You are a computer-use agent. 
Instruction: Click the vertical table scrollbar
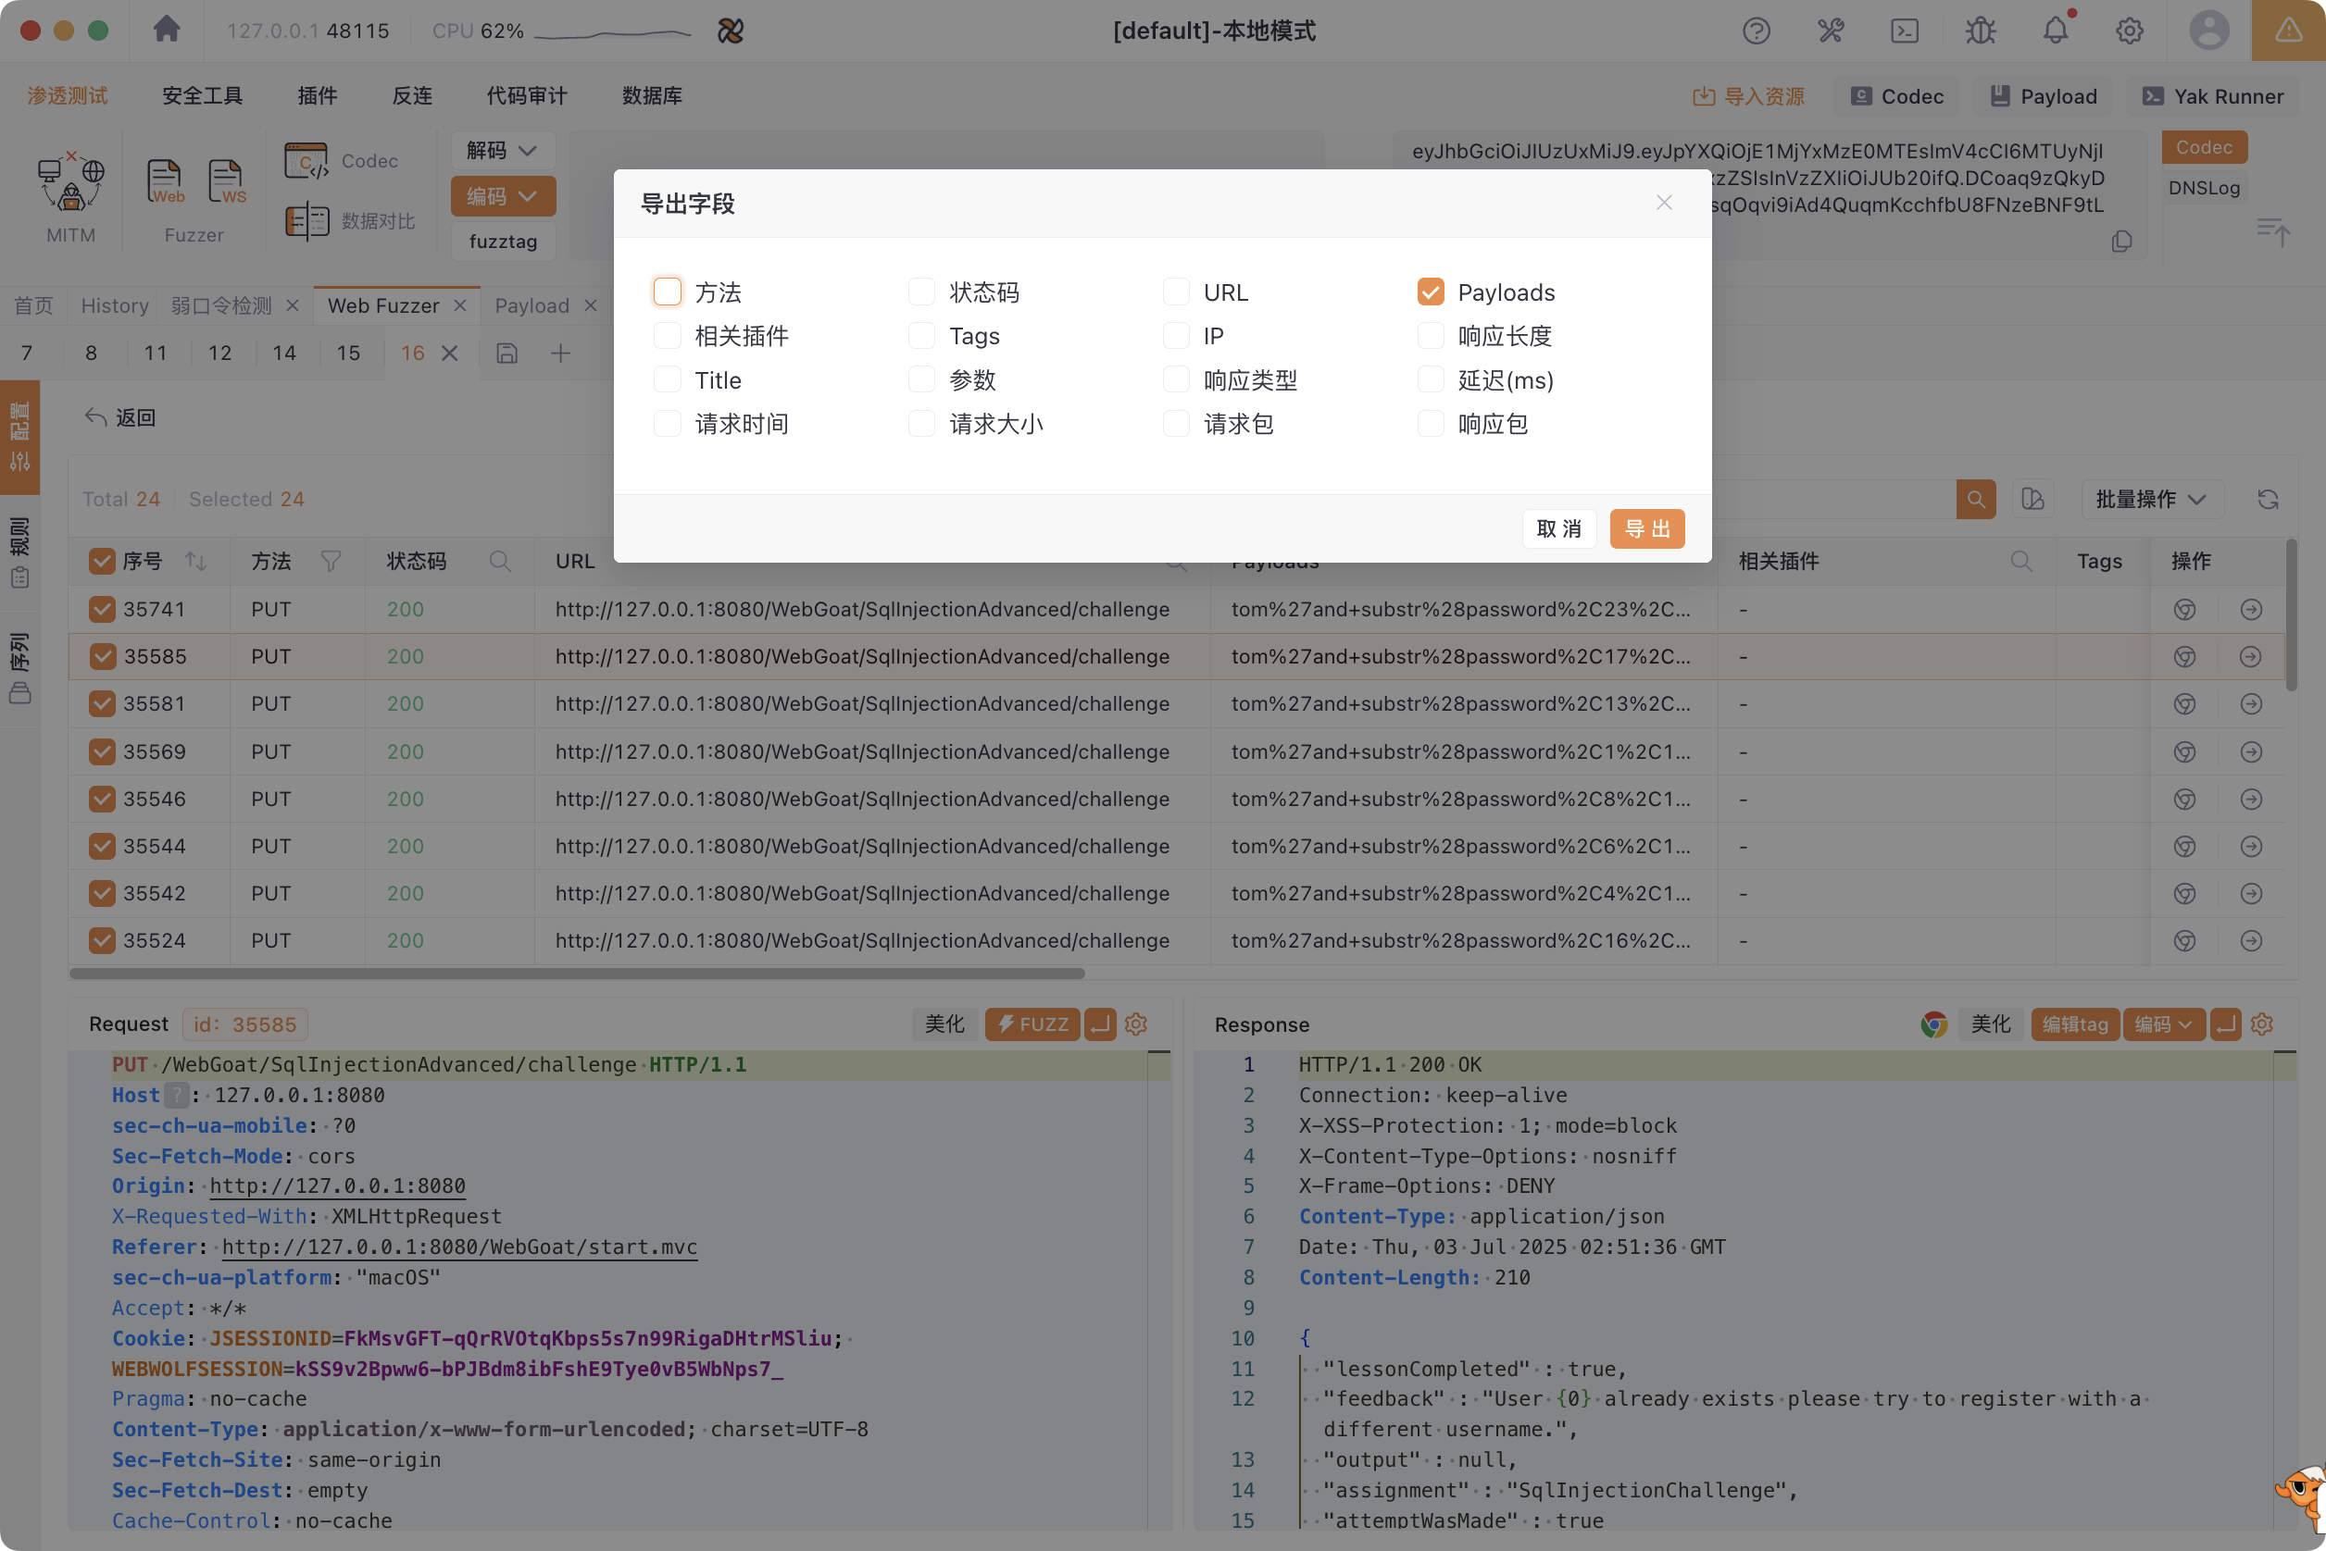(x=2291, y=616)
